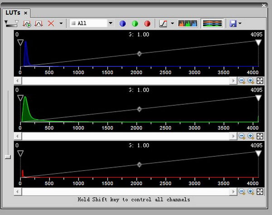Open the 'All' channel combo box
Image resolution: width=272 pixels, height=215 pixels.
point(92,23)
